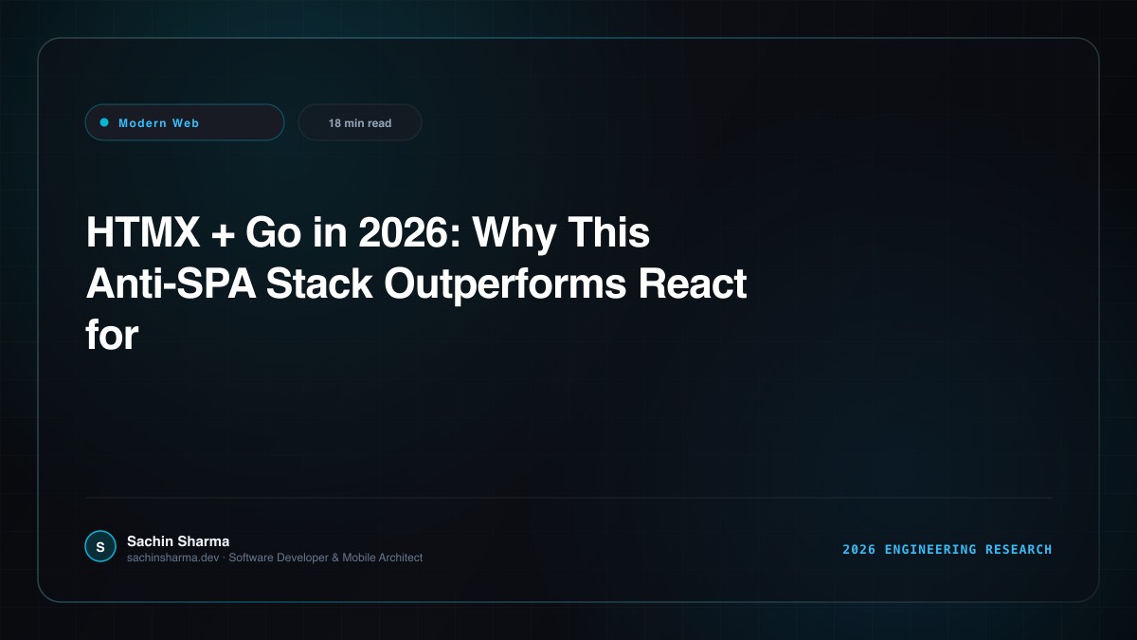Click the HTMX + Go article headline
This screenshot has height=640, width=1137.
coord(417,283)
